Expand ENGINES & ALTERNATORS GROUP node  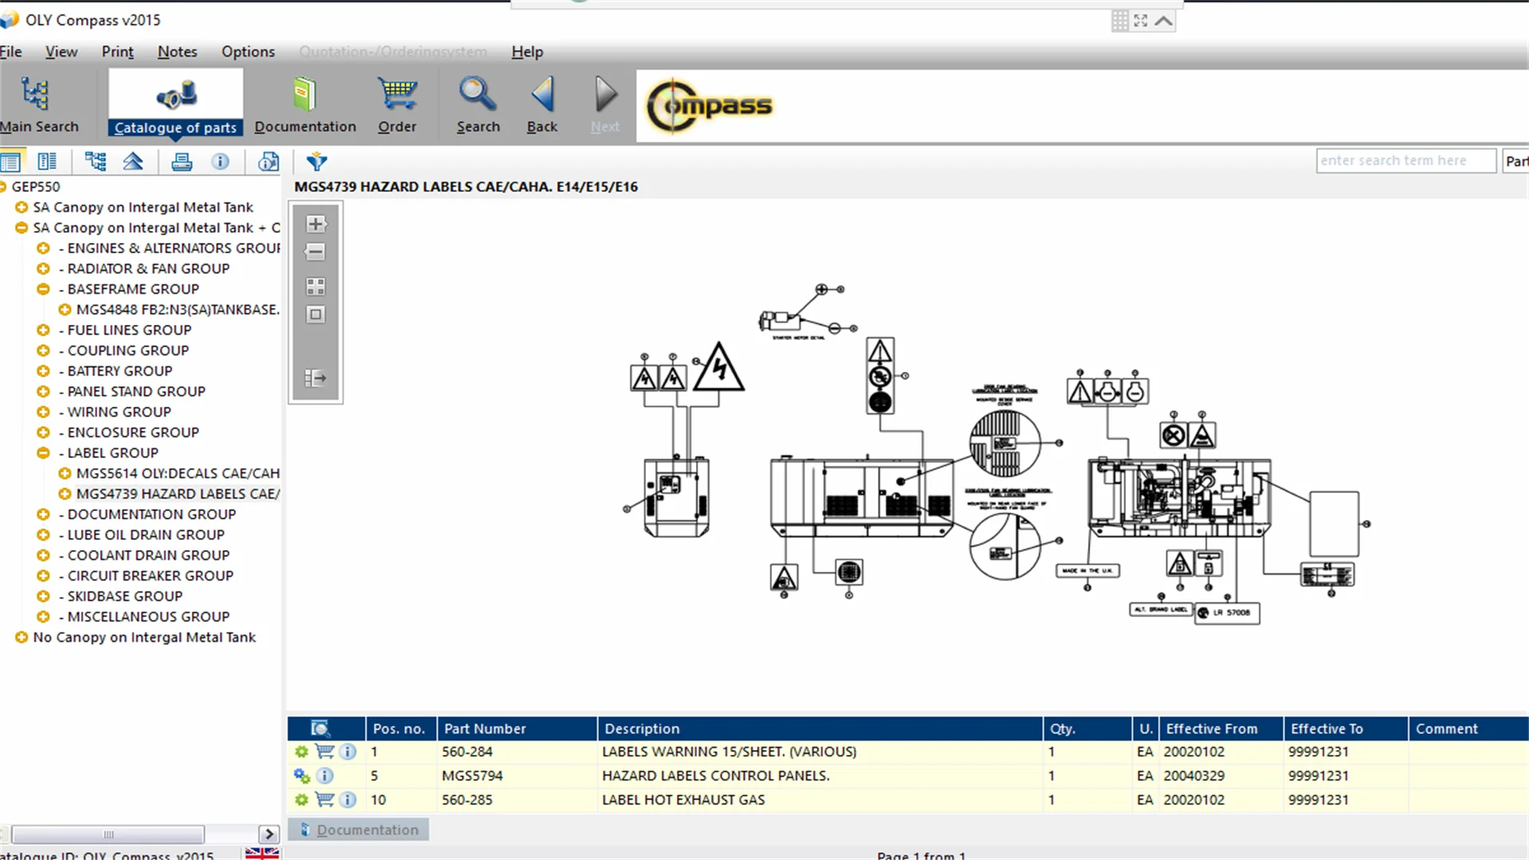(x=43, y=248)
